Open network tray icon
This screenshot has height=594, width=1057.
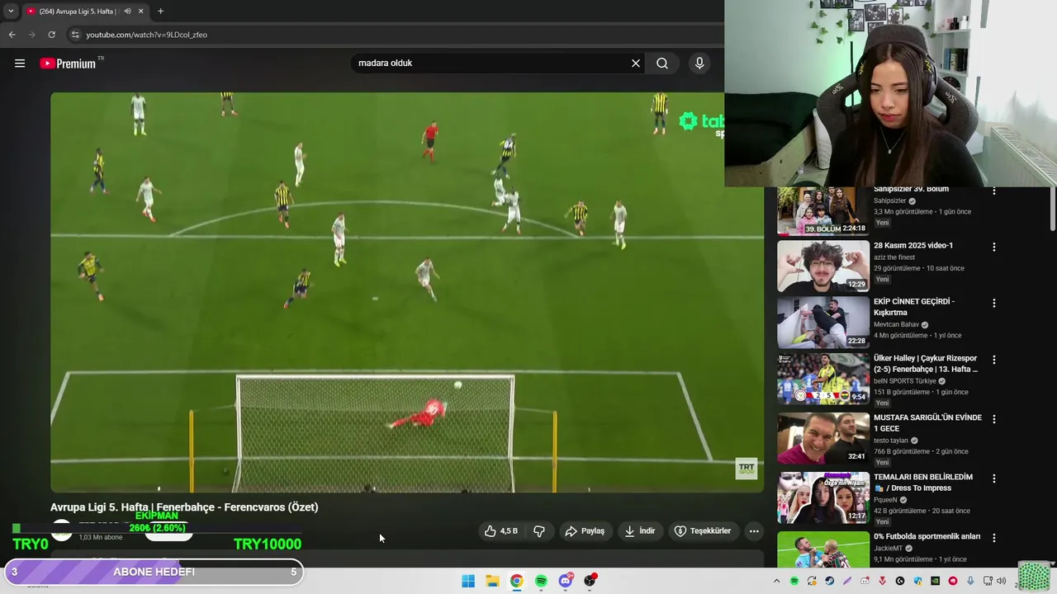click(x=988, y=581)
